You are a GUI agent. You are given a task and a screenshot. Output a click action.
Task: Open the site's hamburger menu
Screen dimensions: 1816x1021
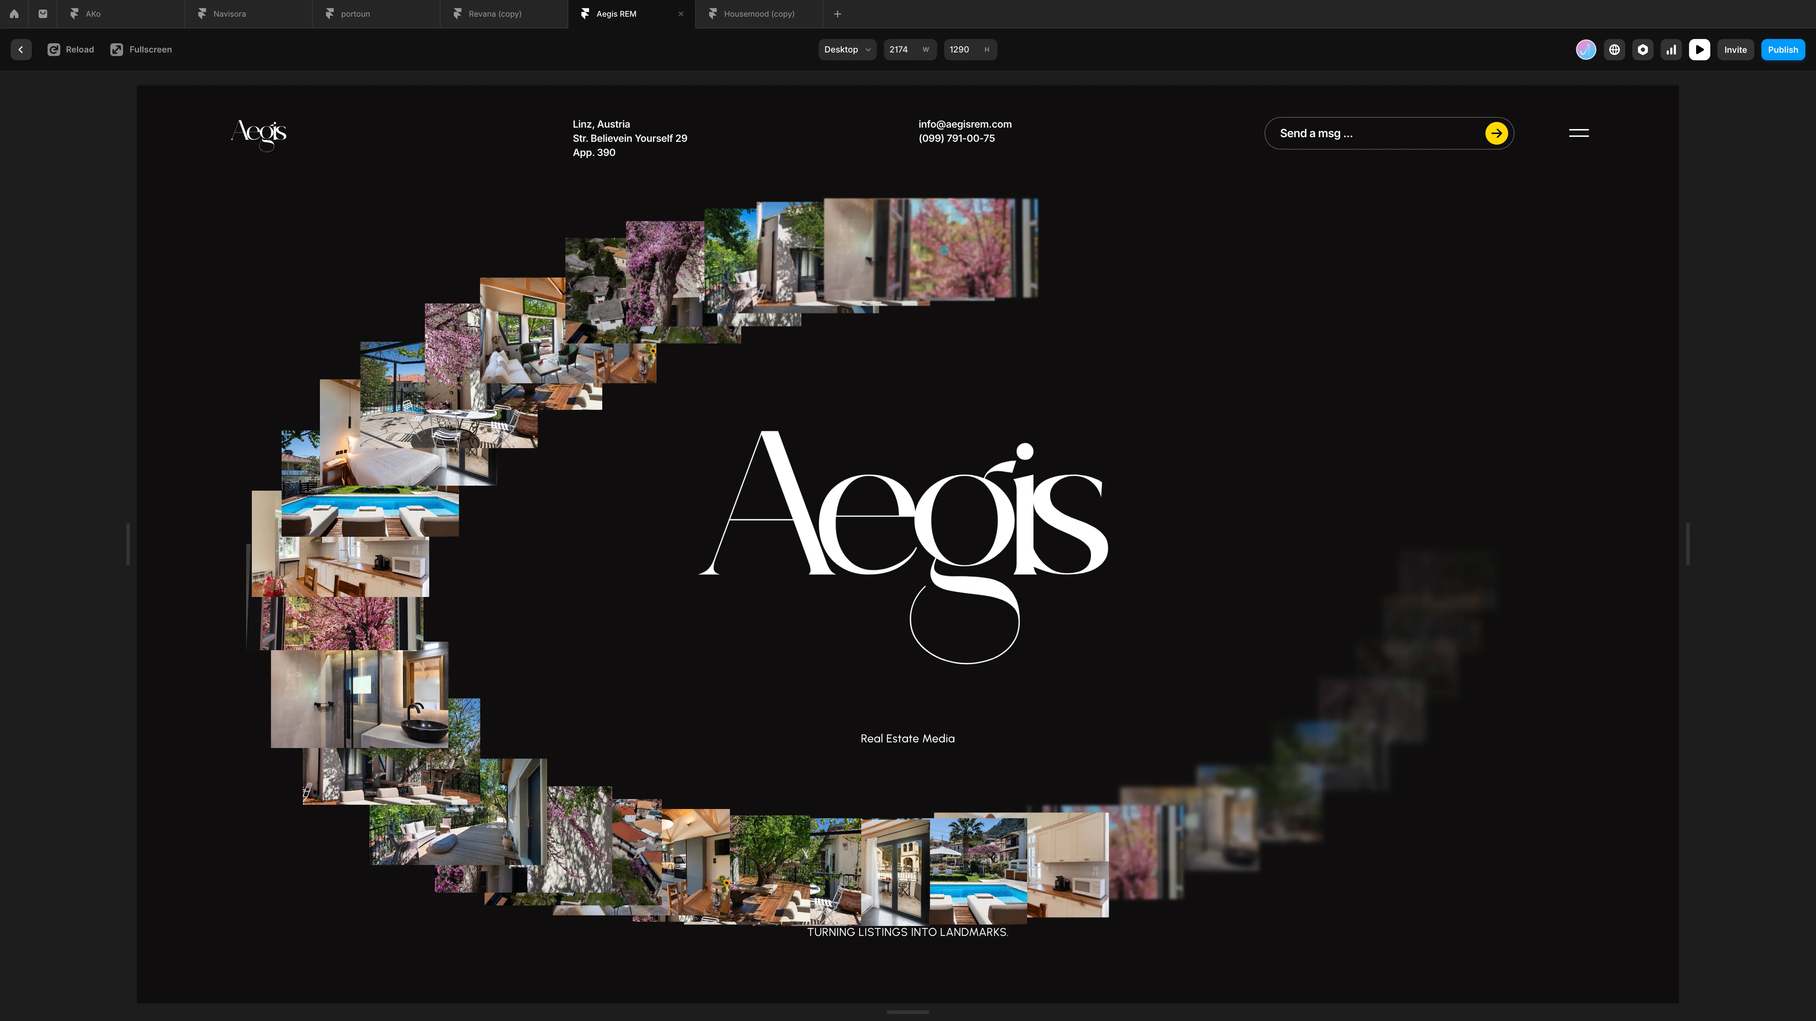[x=1578, y=133]
